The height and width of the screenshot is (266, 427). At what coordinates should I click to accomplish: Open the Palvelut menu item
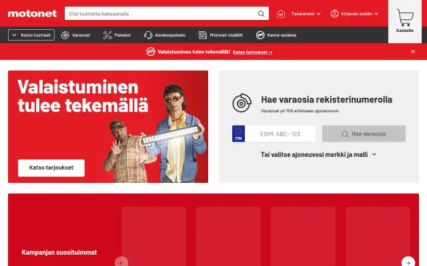coord(117,35)
